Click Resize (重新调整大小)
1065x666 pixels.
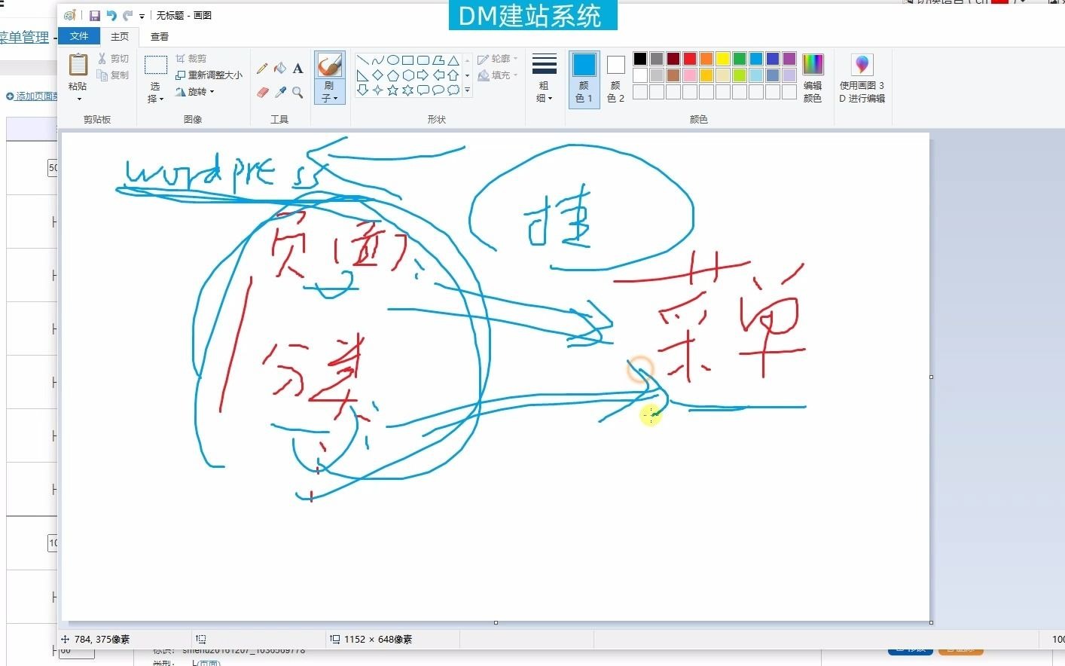[209, 75]
